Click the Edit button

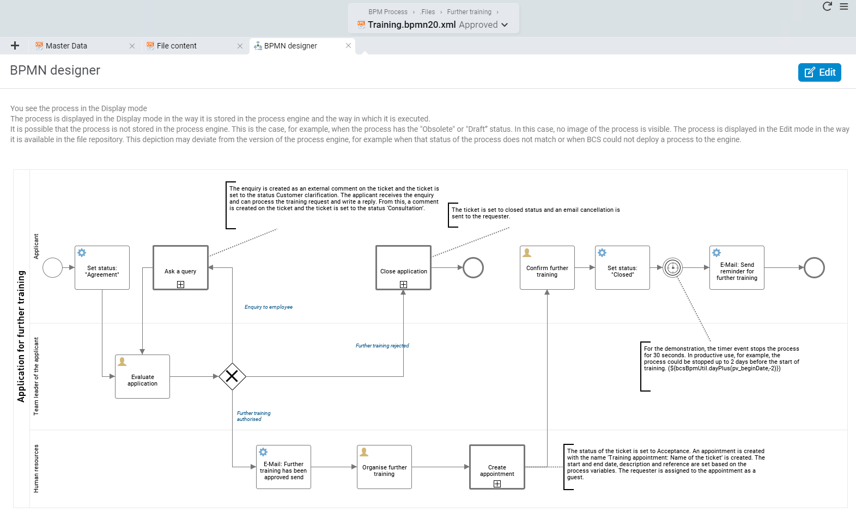819,72
